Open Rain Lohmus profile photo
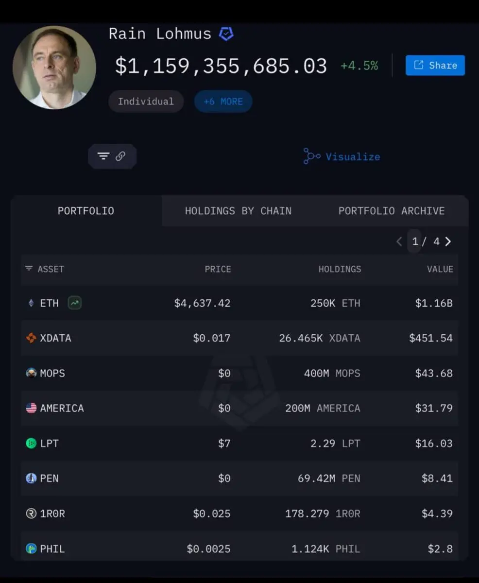Image resolution: width=479 pixels, height=583 pixels. pyautogui.click(x=54, y=68)
